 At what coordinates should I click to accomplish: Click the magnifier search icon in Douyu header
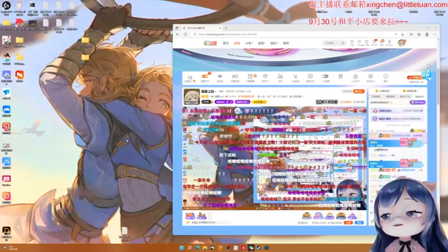coord(343,43)
